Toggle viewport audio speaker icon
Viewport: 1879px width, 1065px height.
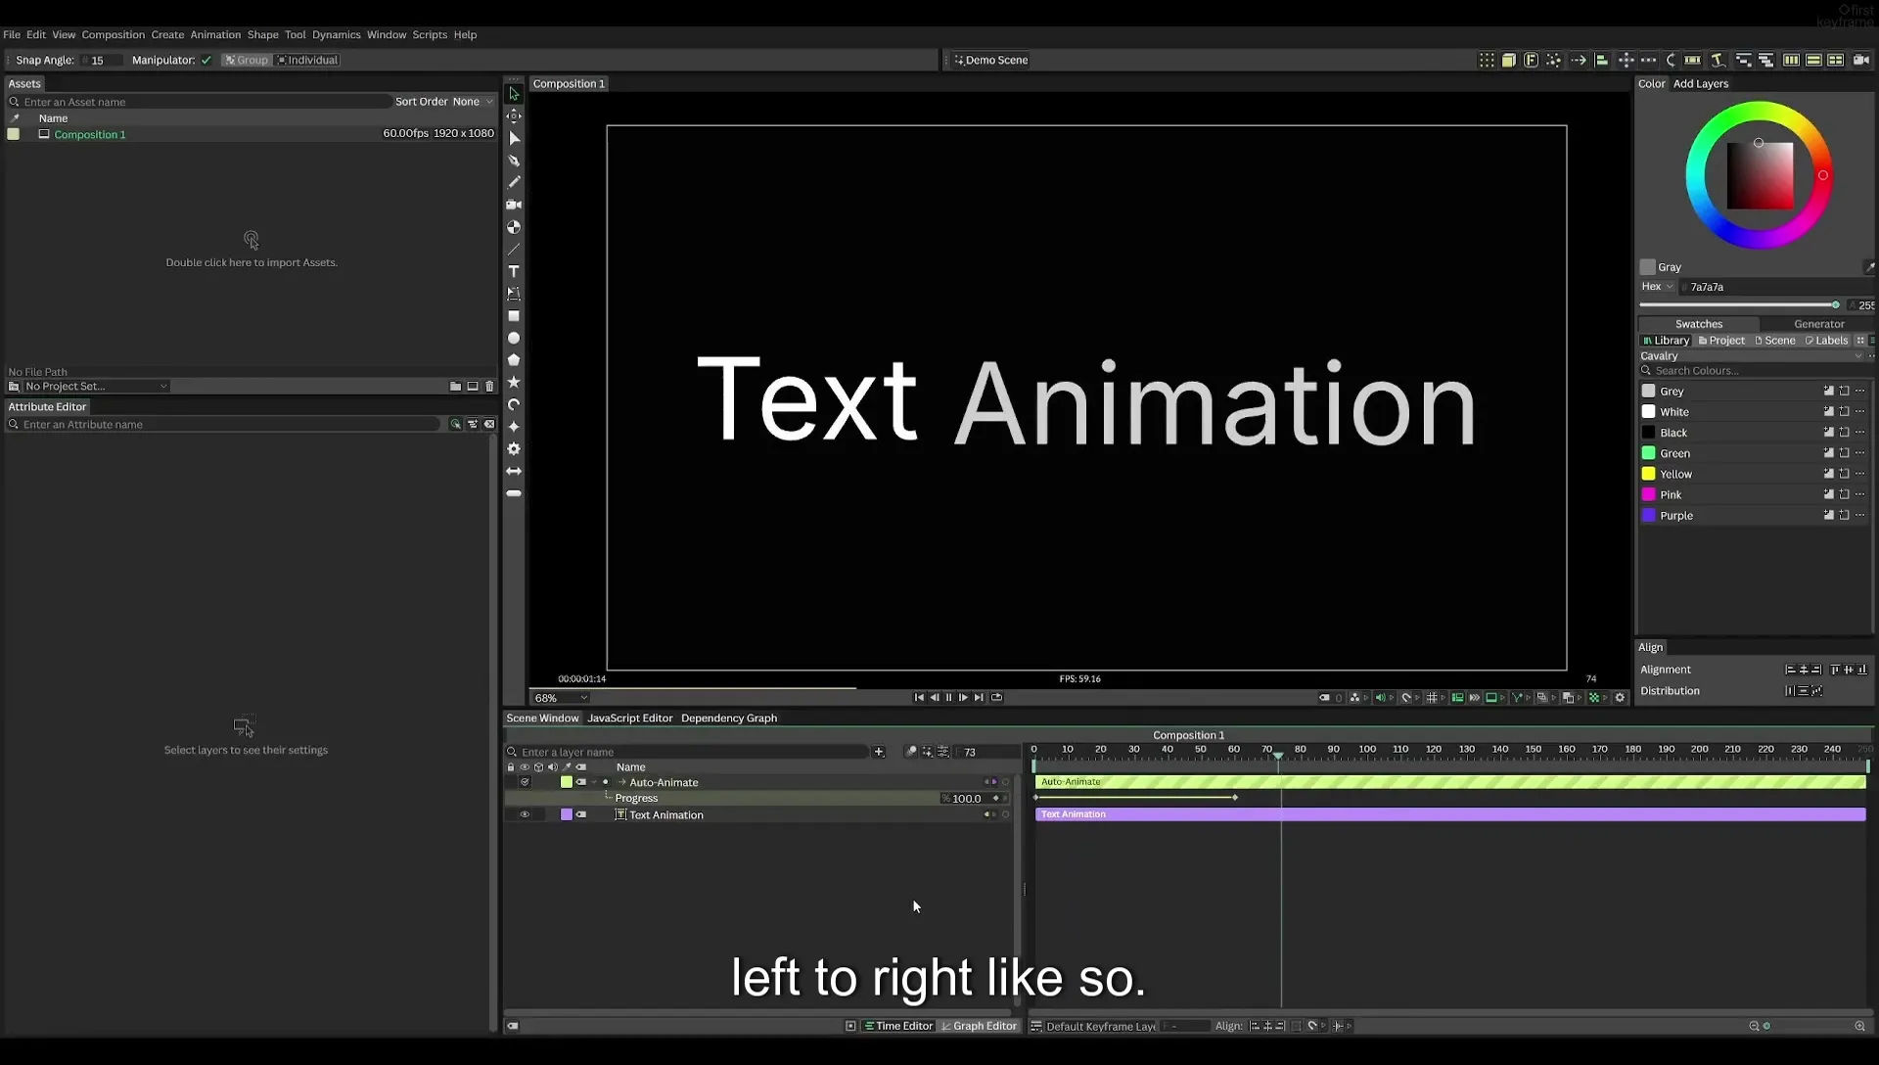pos(1380,698)
